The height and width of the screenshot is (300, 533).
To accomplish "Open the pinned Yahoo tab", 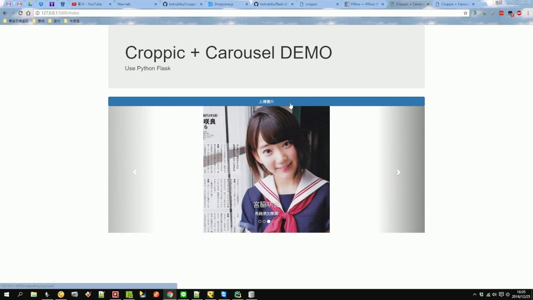I will 52,4.
